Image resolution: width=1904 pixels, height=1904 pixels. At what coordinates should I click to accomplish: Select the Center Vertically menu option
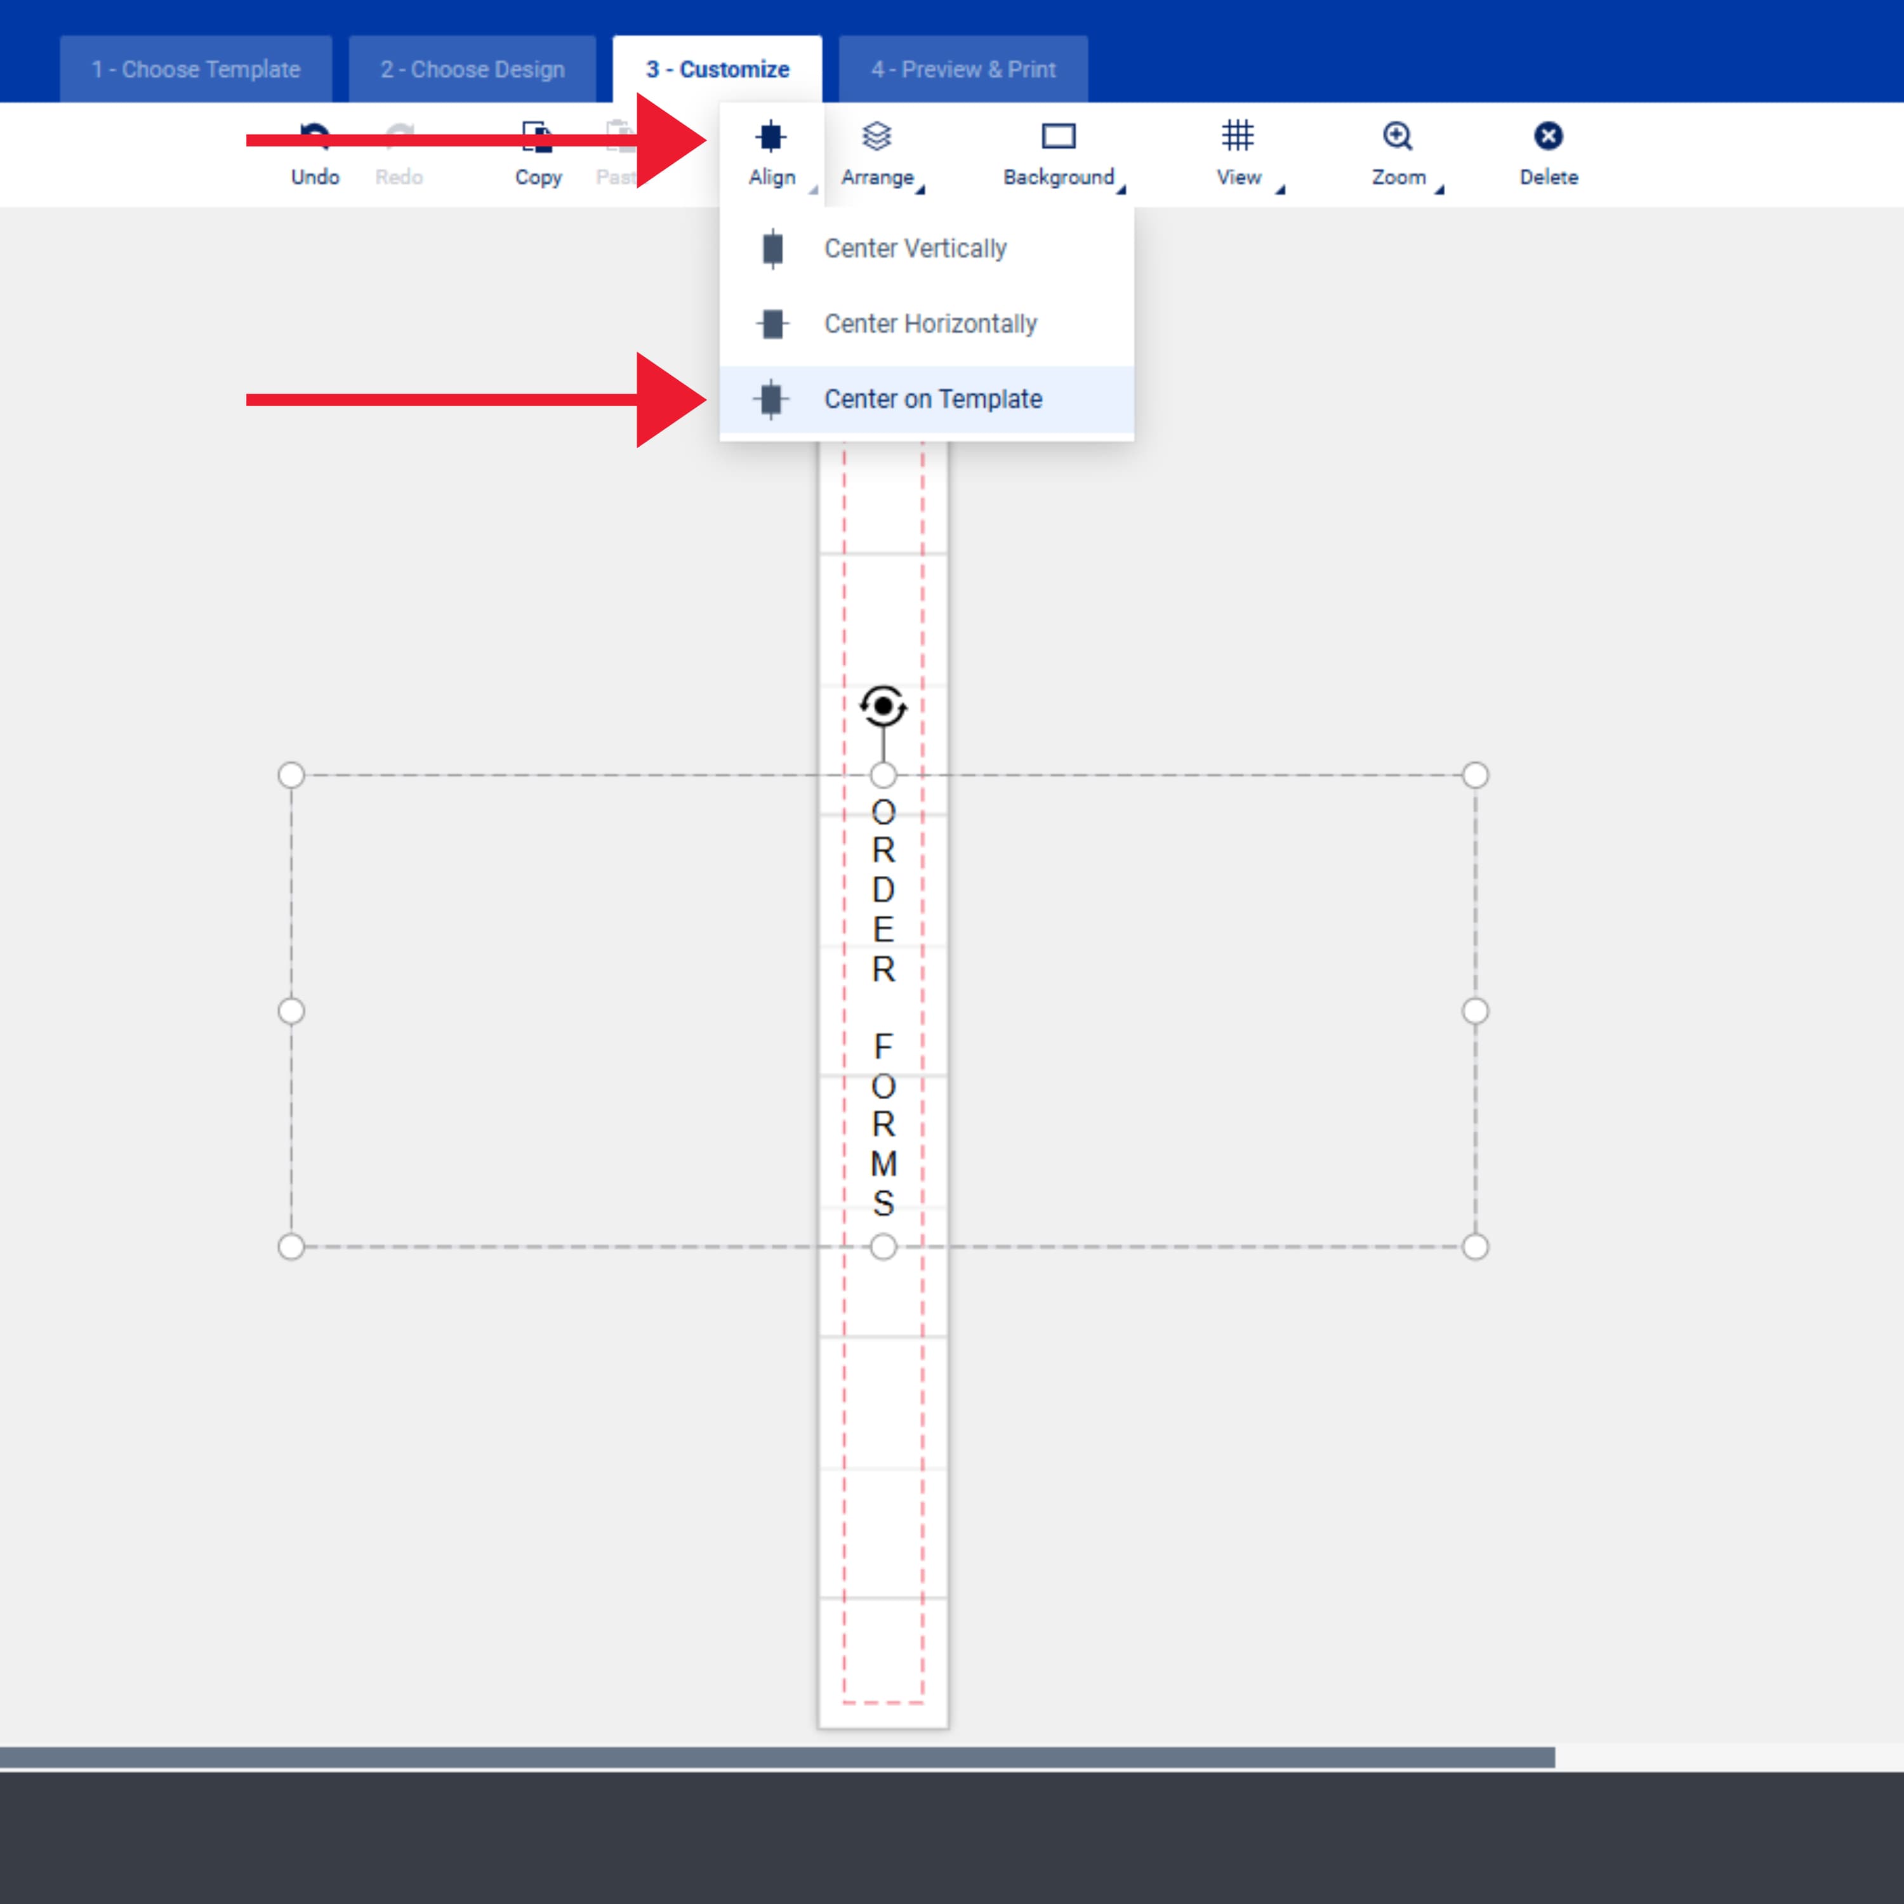click(927, 248)
